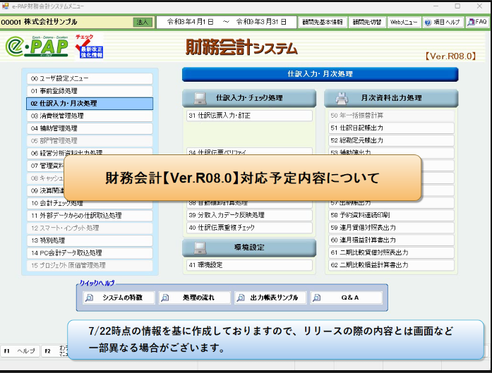This screenshot has width=492, height=373.
Task: Open 41 環境設定
Action: [249, 265]
